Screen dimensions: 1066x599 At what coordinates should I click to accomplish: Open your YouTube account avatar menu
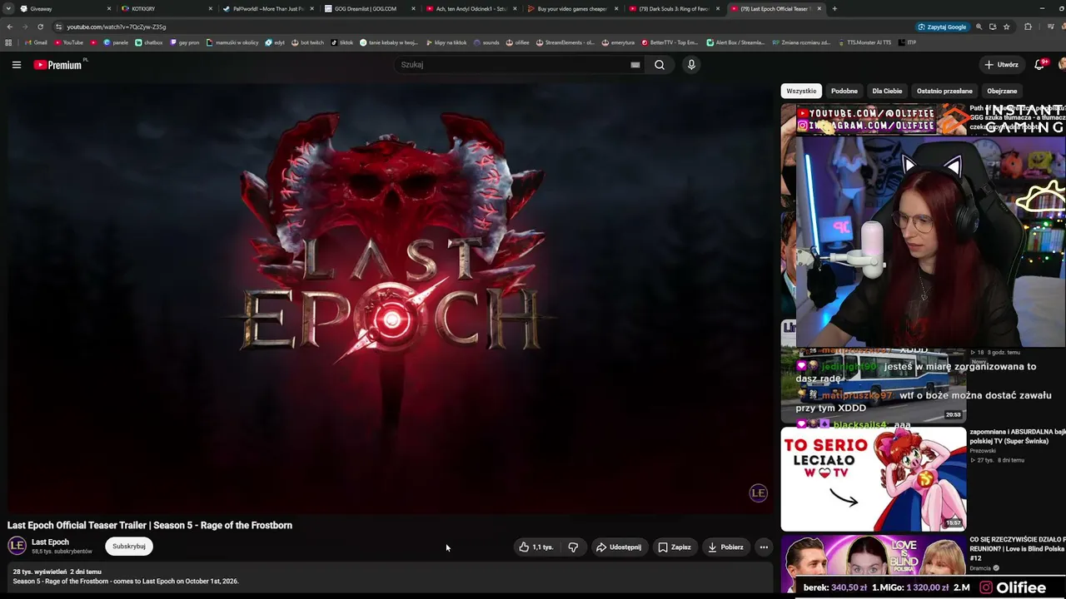(x=1062, y=64)
